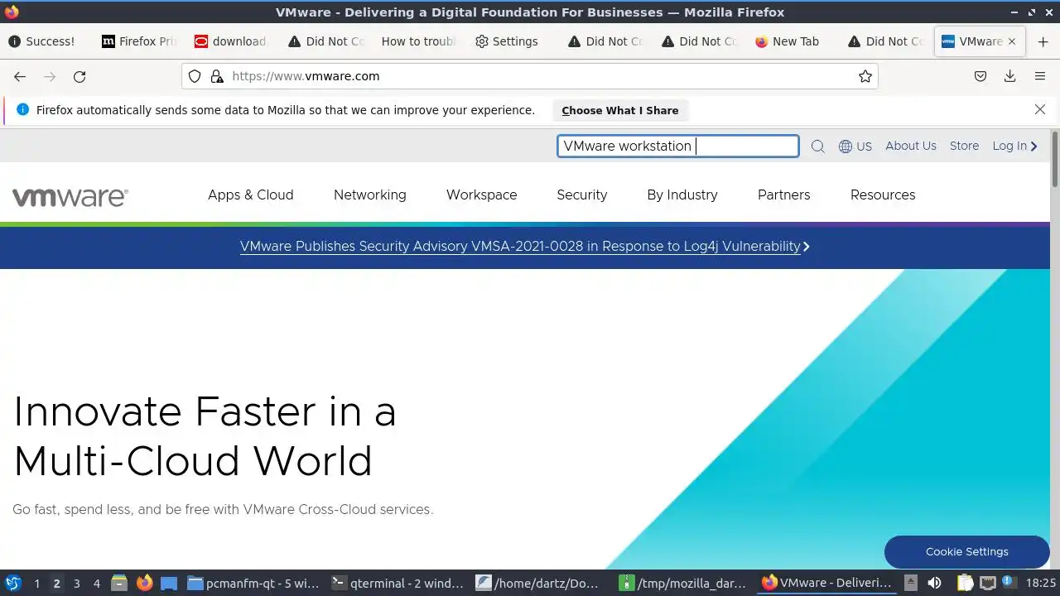Click the 18:25 taskbar clock
This screenshot has height=596, width=1060.
[1040, 583]
